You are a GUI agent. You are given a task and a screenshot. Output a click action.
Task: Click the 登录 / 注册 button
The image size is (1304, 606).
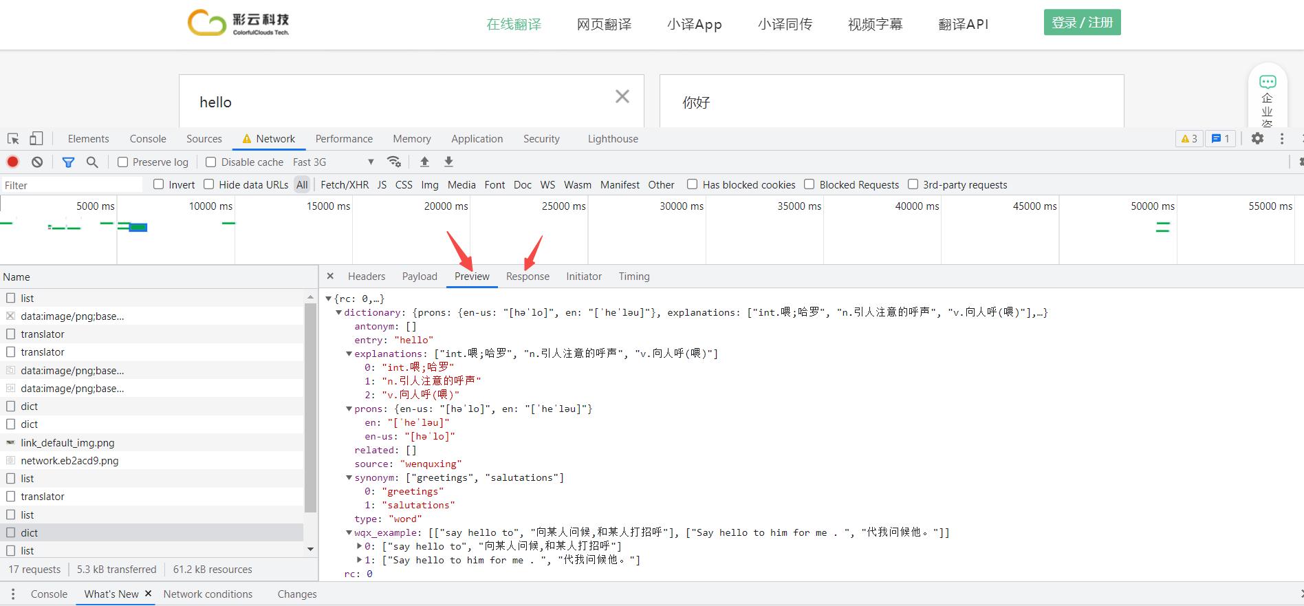point(1083,22)
